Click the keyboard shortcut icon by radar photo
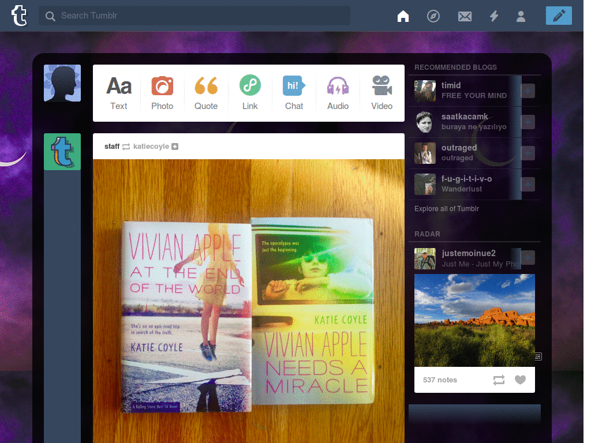 point(538,356)
